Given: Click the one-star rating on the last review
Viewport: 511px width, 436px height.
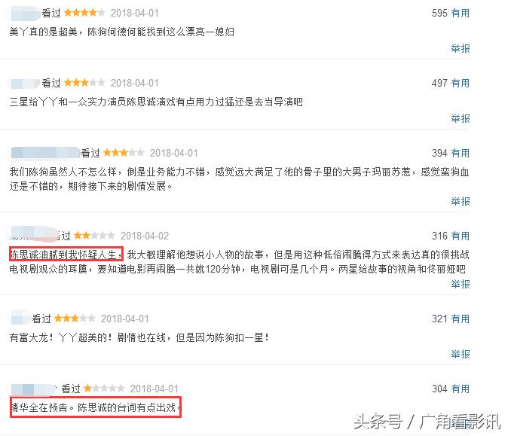Looking at the screenshot, I should 104,388.
